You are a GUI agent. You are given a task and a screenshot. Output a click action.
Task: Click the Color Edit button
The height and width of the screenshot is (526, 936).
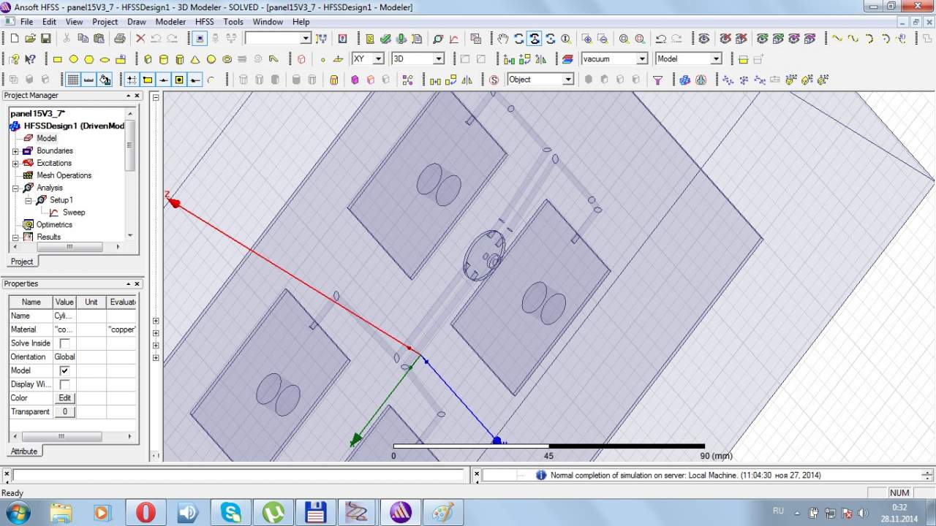[64, 398]
